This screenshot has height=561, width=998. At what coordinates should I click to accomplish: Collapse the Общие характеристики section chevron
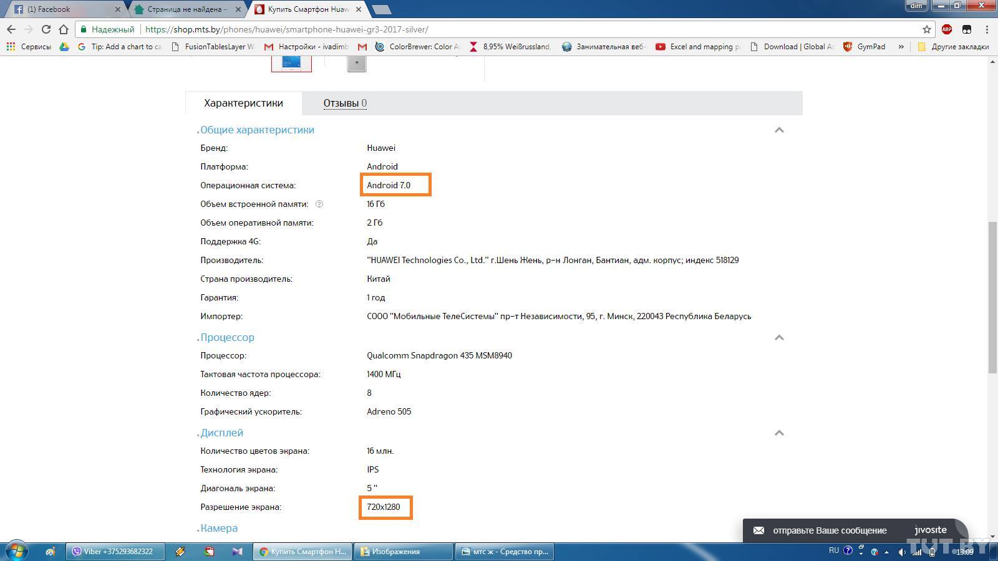pyautogui.click(x=779, y=130)
